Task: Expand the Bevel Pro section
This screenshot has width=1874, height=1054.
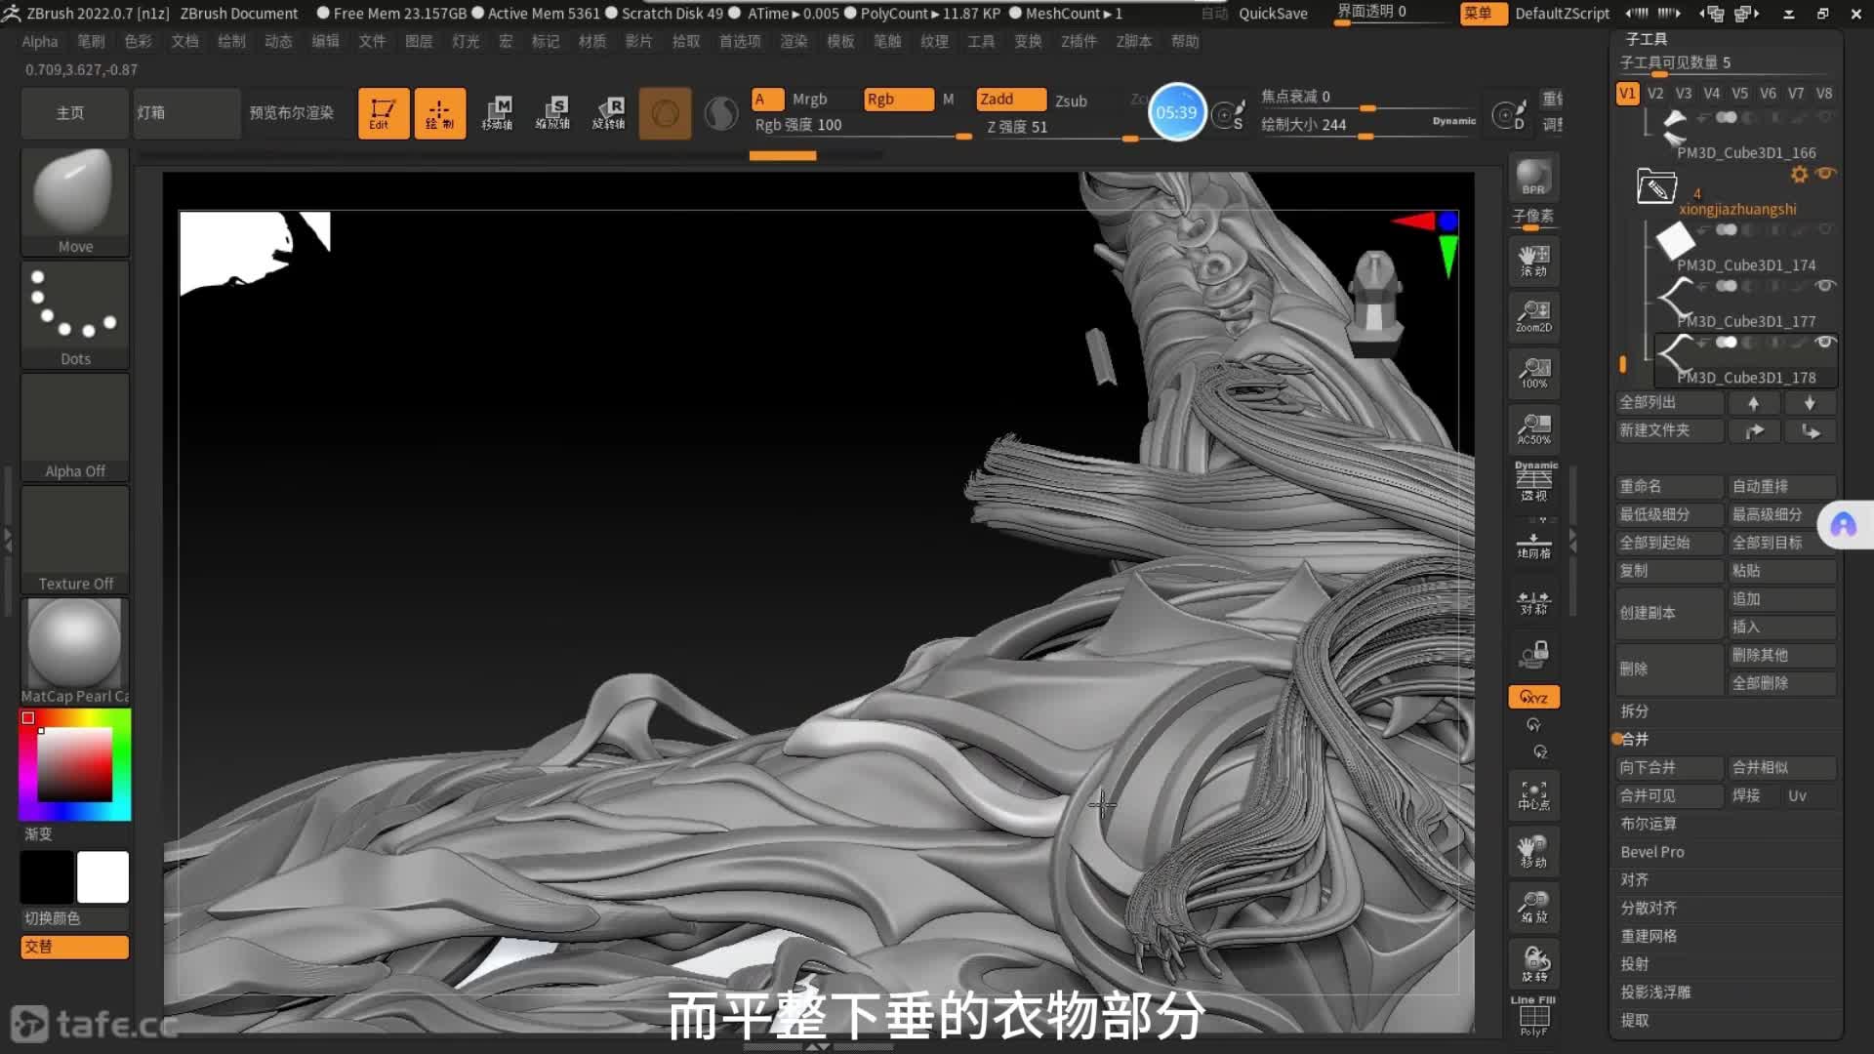Action: (1652, 852)
